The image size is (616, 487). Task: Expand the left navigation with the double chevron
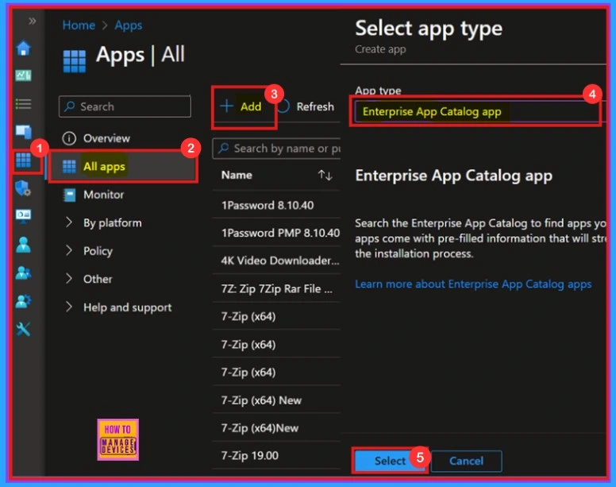(33, 21)
